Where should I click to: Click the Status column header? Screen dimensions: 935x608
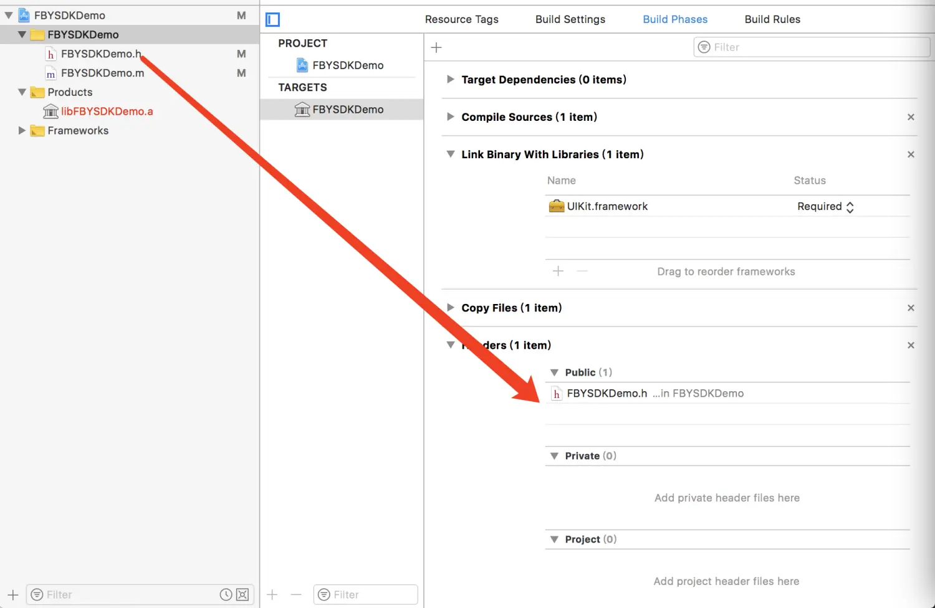click(810, 181)
